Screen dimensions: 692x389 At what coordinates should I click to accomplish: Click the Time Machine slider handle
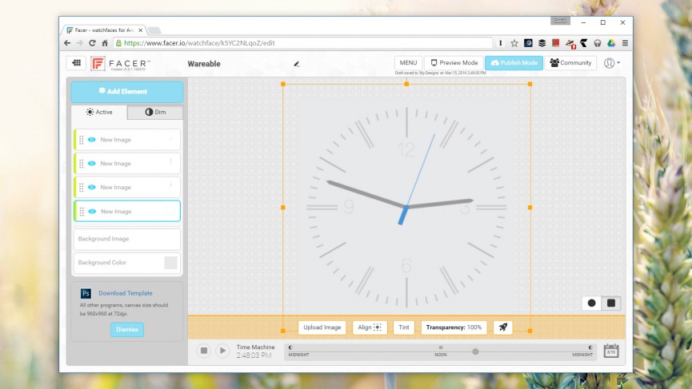coord(475,351)
